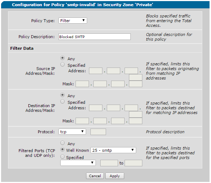The height and width of the screenshot is (183, 211).
Task: Open the Protocol tcp dropdown
Action: tap(72, 131)
